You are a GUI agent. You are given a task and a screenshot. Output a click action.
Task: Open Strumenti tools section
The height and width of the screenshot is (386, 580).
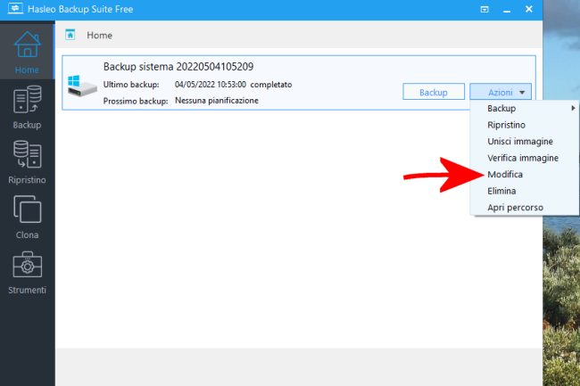click(x=27, y=272)
